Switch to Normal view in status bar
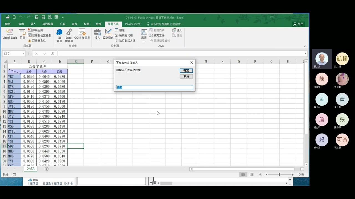The width and height of the screenshot is (355, 199). point(243,174)
